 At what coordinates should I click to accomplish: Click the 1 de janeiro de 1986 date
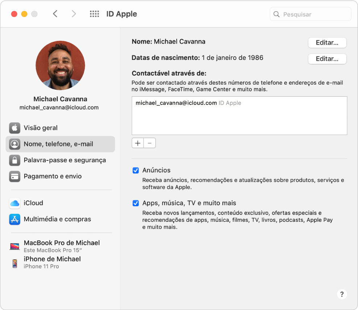pyautogui.click(x=233, y=58)
